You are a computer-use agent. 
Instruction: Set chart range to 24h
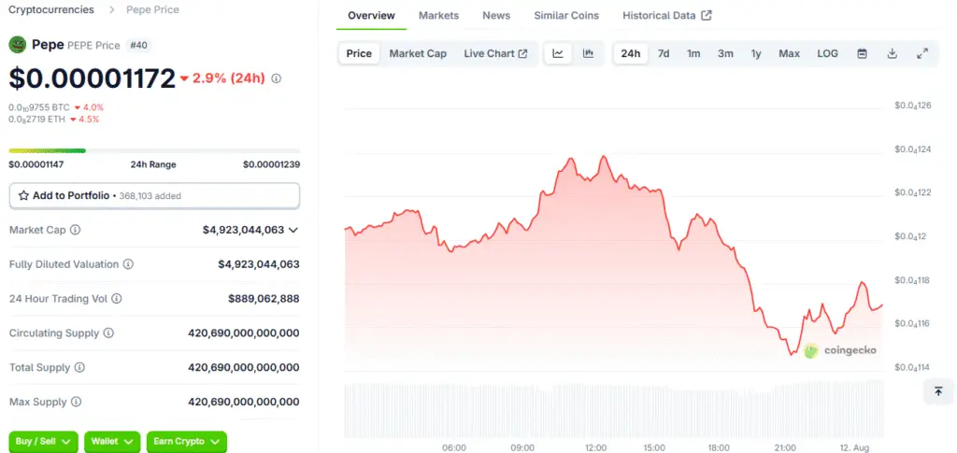pos(631,53)
